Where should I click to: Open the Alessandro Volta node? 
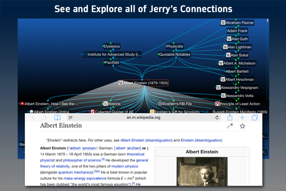237,96
